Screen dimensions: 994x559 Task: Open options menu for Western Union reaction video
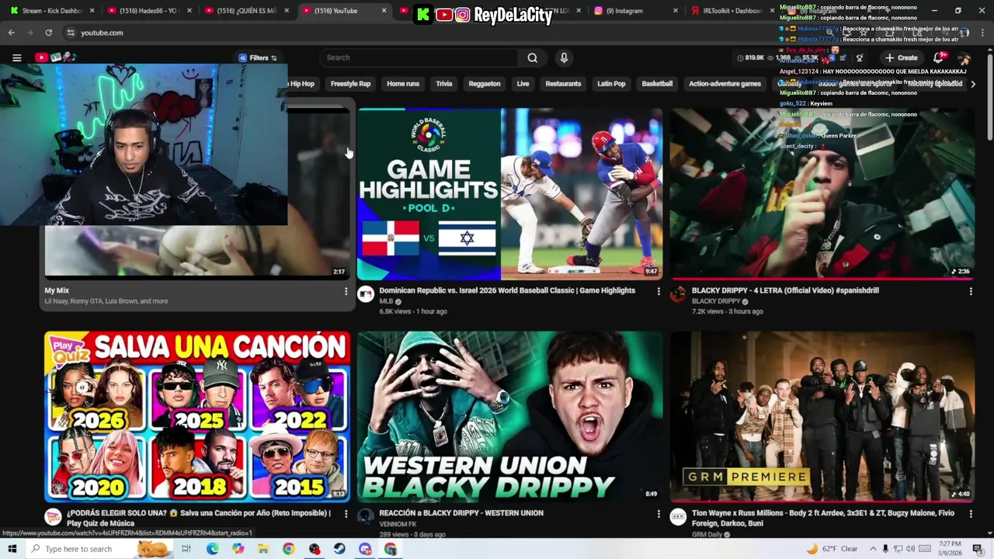click(659, 514)
